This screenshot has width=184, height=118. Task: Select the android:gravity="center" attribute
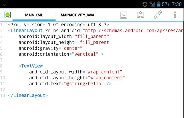[51, 48]
